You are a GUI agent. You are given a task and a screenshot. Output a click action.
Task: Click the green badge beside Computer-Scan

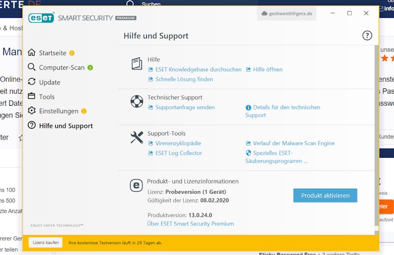[x=90, y=68]
